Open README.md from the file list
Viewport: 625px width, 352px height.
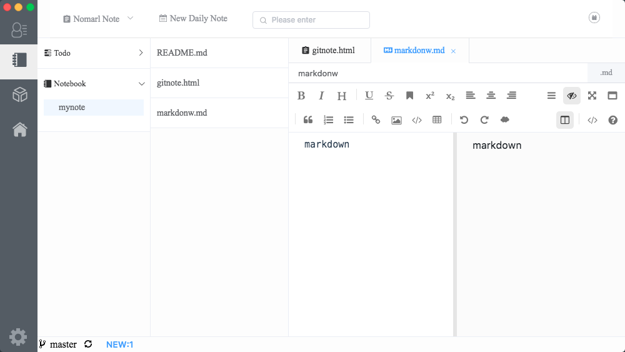[x=182, y=53]
